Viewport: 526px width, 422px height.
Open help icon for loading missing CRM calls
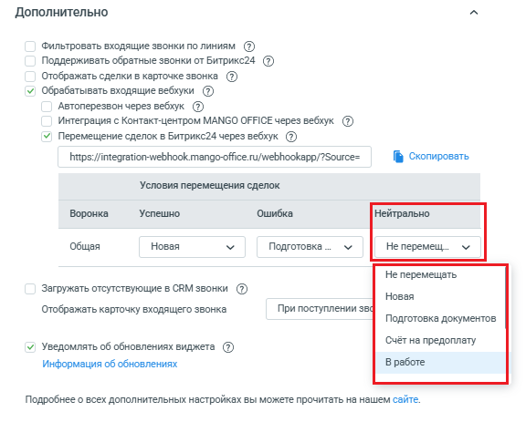pyautogui.click(x=242, y=289)
